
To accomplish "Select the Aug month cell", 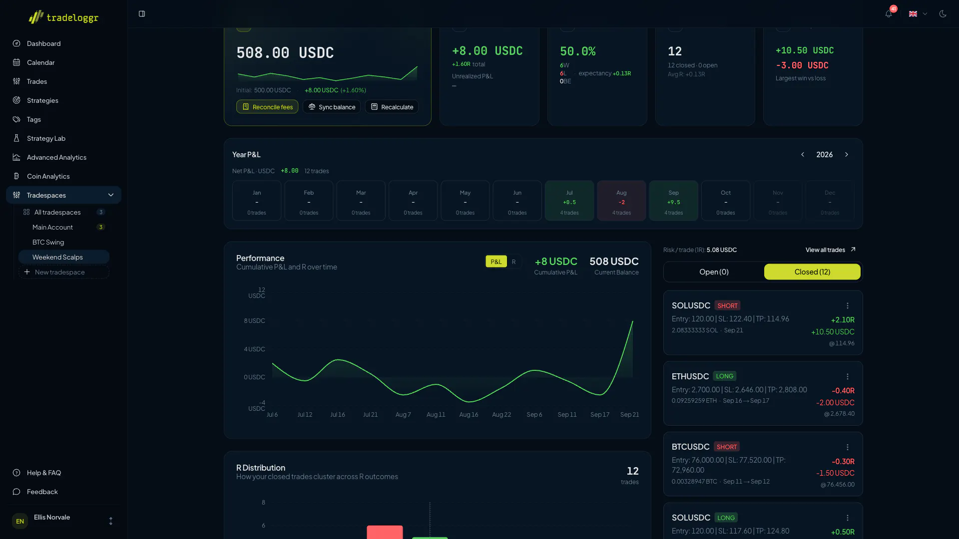I will [x=621, y=201].
